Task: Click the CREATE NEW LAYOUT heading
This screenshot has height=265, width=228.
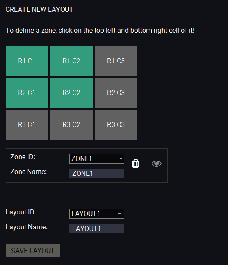Action: pos(39,9)
